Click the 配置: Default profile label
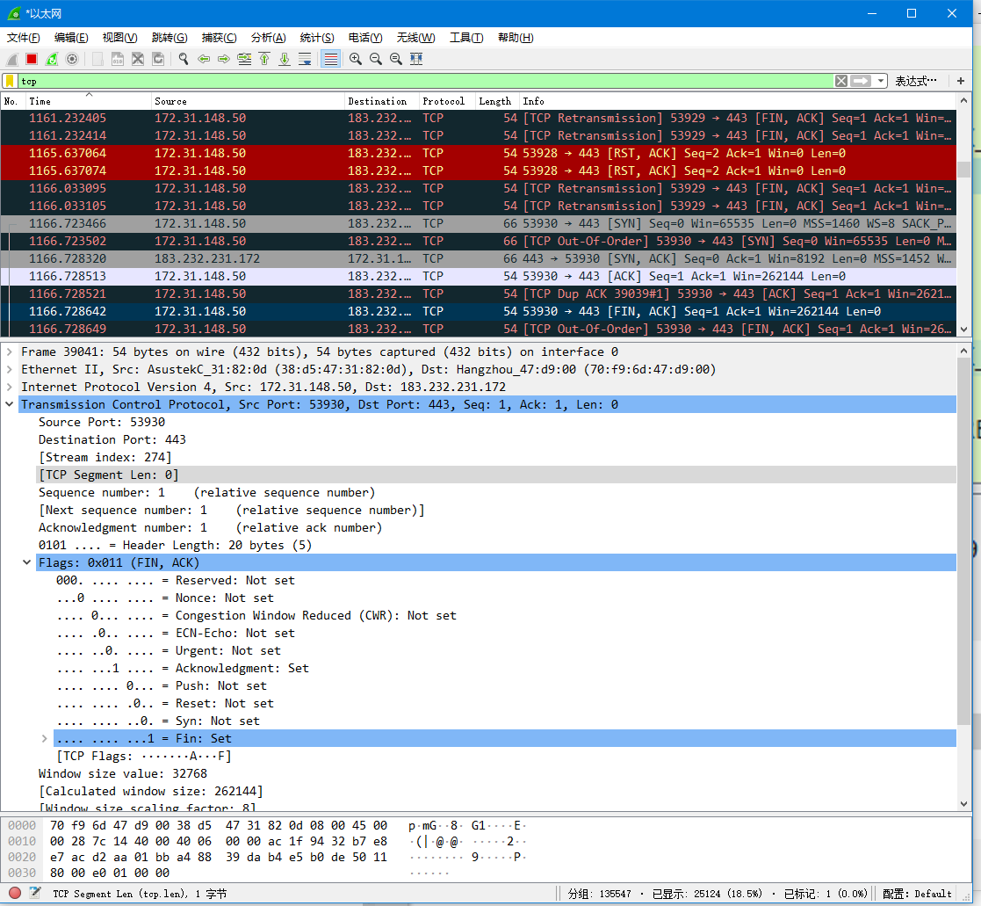Viewport: 981px width, 906px height. pyautogui.click(x=917, y=894)
